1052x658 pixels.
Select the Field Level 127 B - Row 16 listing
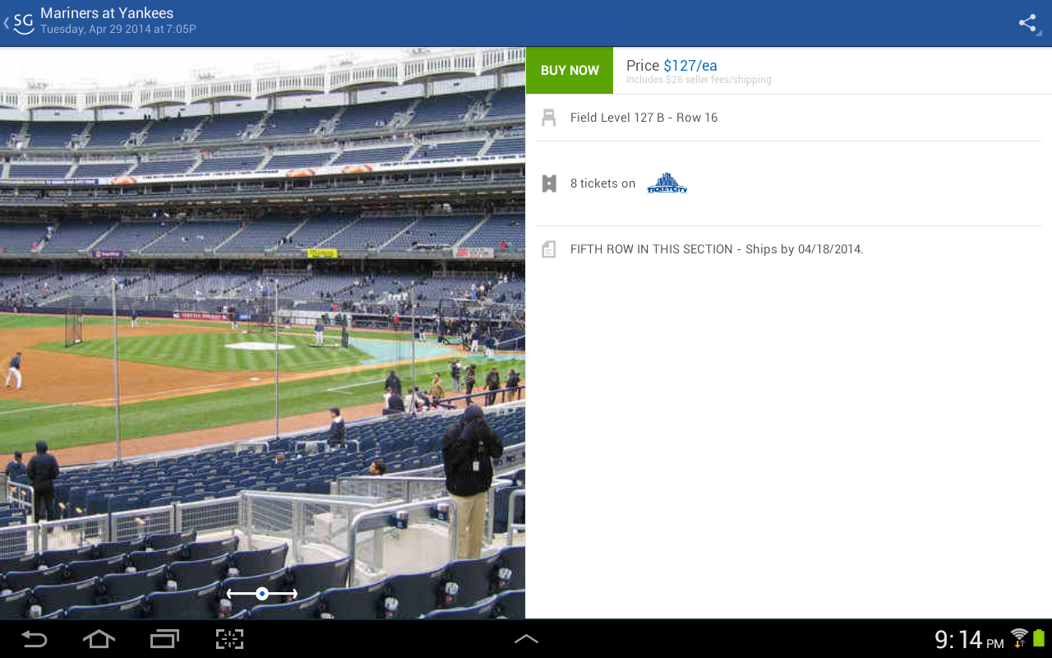644,117
